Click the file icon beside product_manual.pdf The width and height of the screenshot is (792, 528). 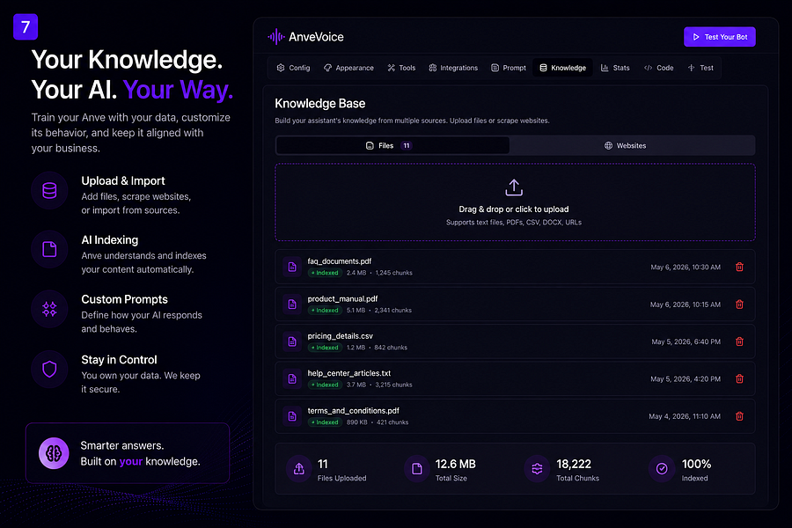[292, 304]
